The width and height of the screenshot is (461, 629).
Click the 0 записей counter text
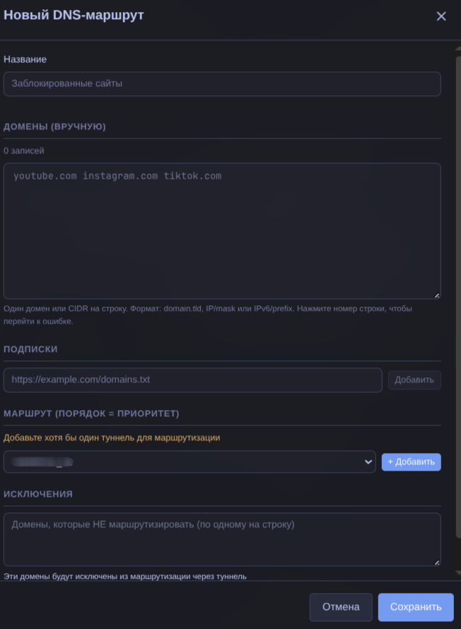click(x=24, y=151)
